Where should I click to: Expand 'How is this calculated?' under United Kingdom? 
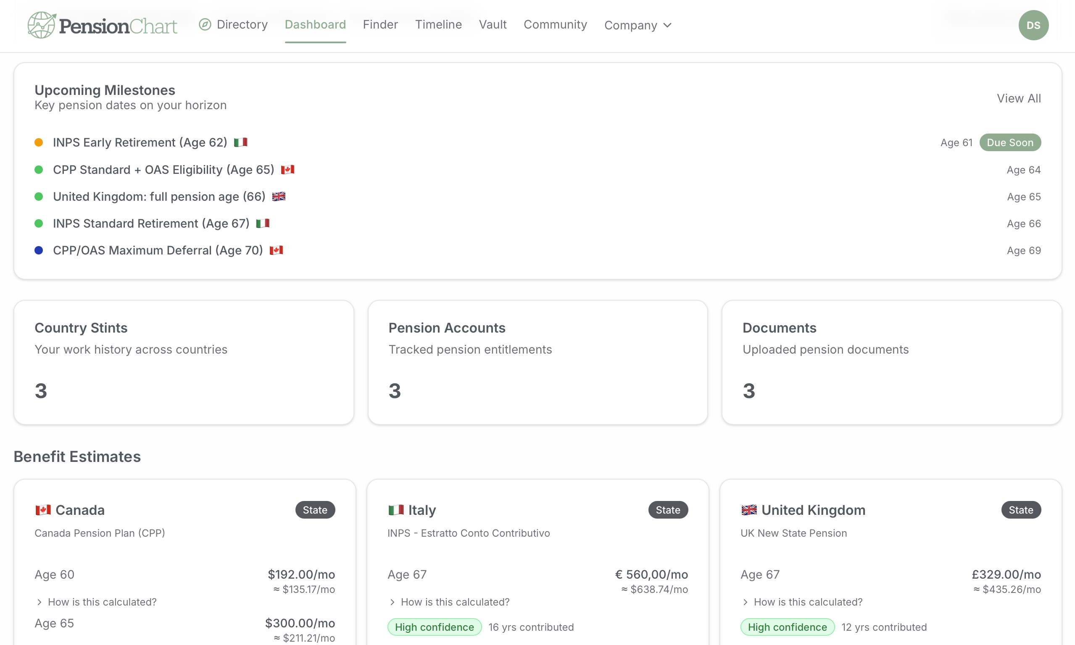click(x=802, y=602)
